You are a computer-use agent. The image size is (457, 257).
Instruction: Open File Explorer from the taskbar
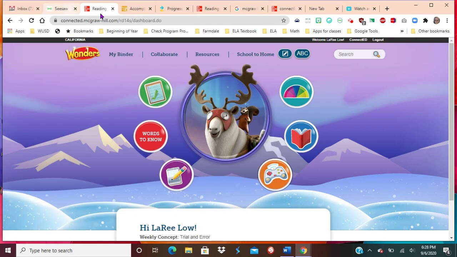[189, 250]
